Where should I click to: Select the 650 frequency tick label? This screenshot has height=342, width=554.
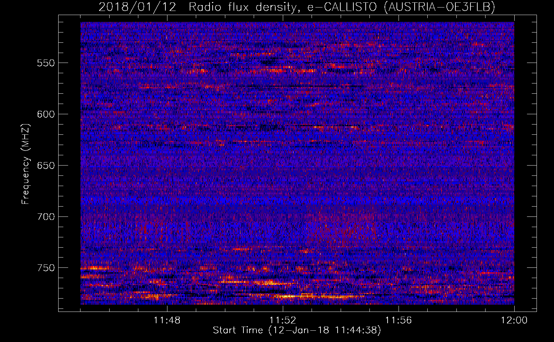[x=46, y=166]
